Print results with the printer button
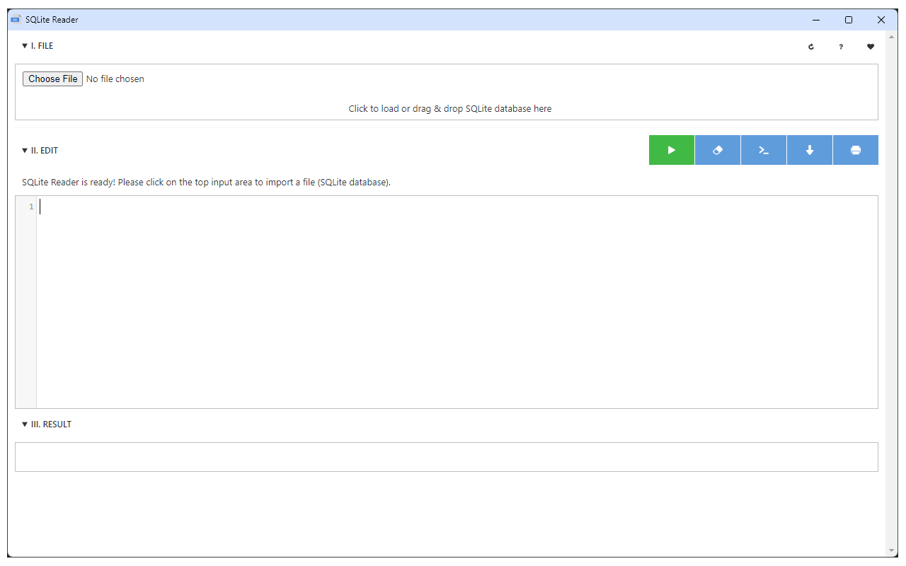 click(856, 150)
